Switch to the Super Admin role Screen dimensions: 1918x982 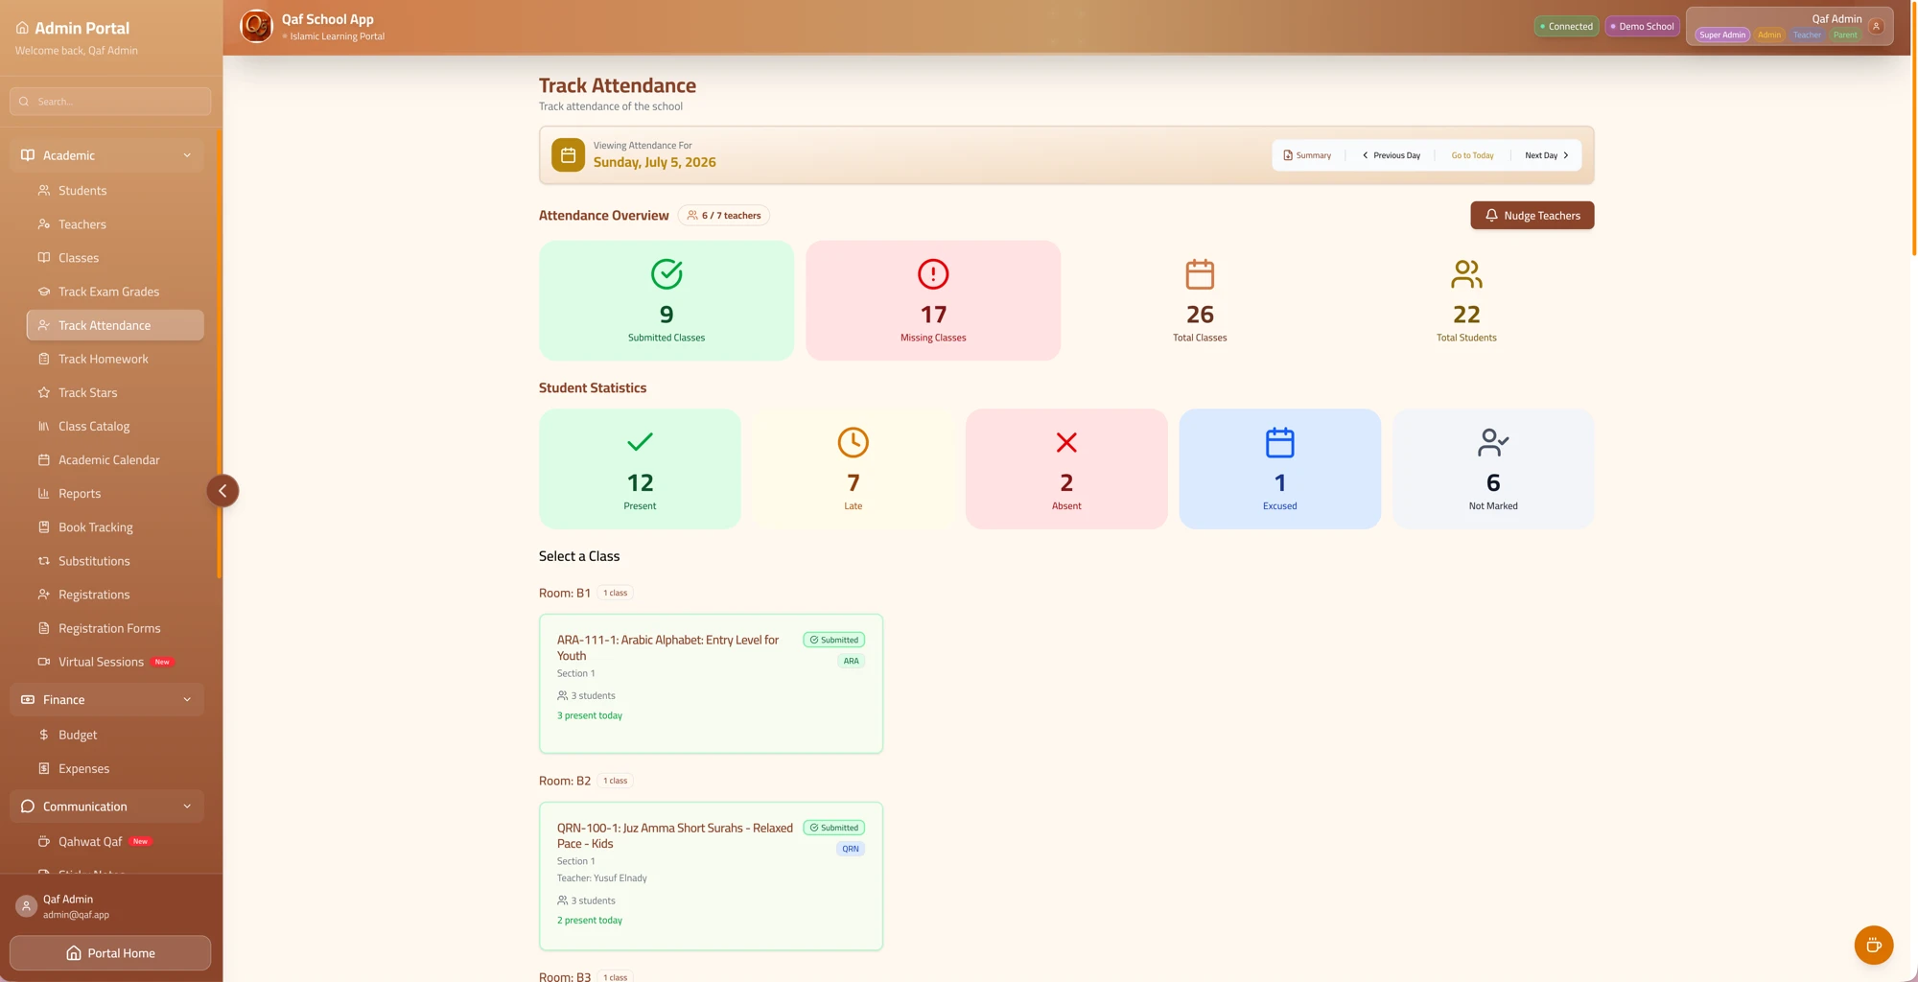tap(1722, 35)
